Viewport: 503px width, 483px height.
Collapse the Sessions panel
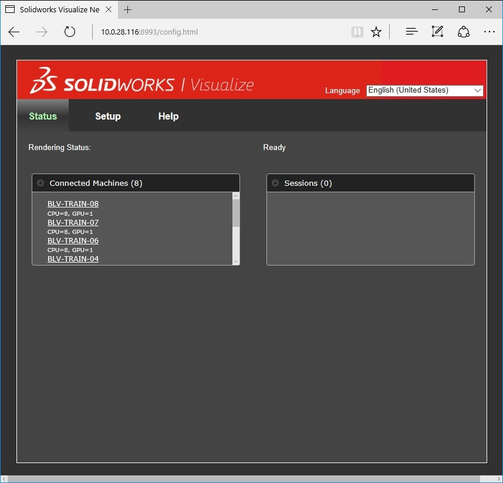[275, 183]
